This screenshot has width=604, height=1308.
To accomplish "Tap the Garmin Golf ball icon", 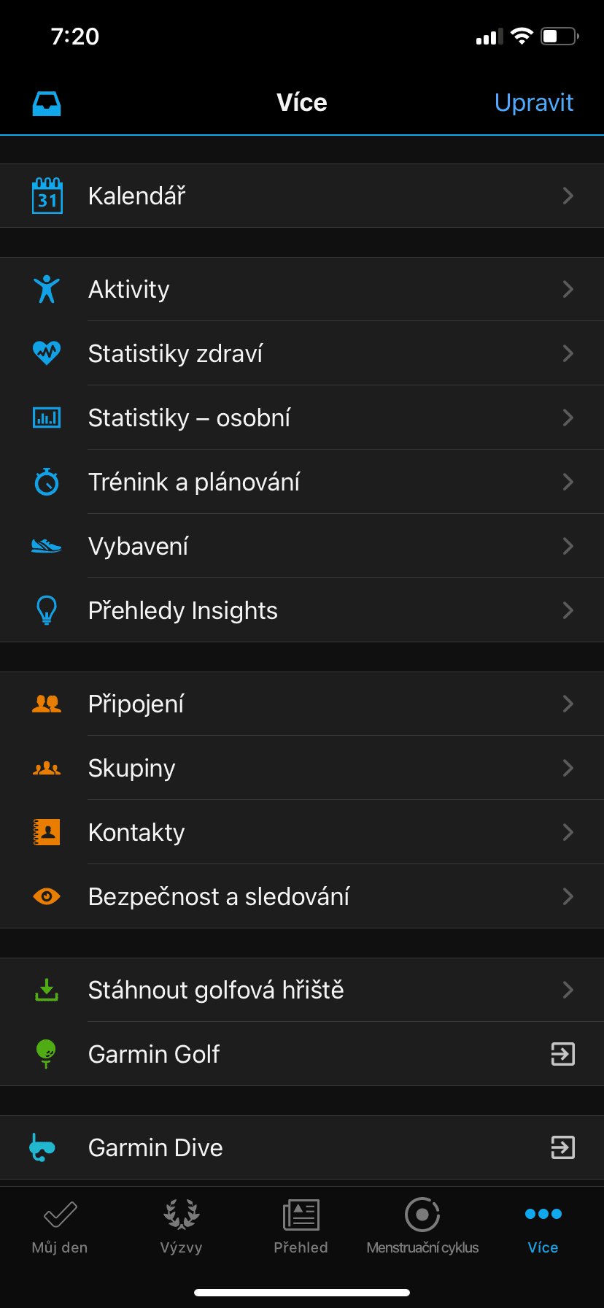I will tap(46, 1053).
